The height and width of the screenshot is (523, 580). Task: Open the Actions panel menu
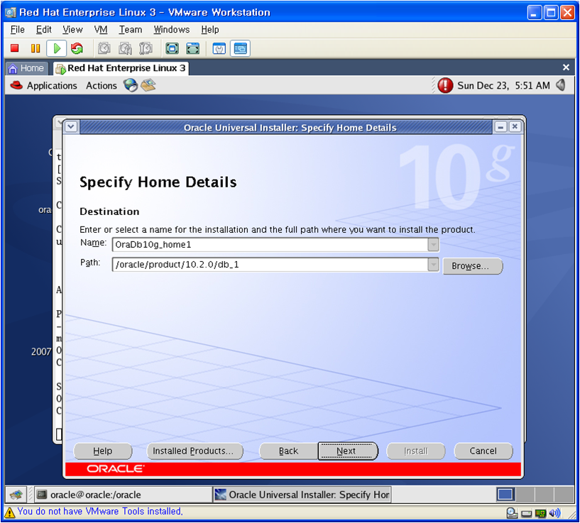pos(102,85)
